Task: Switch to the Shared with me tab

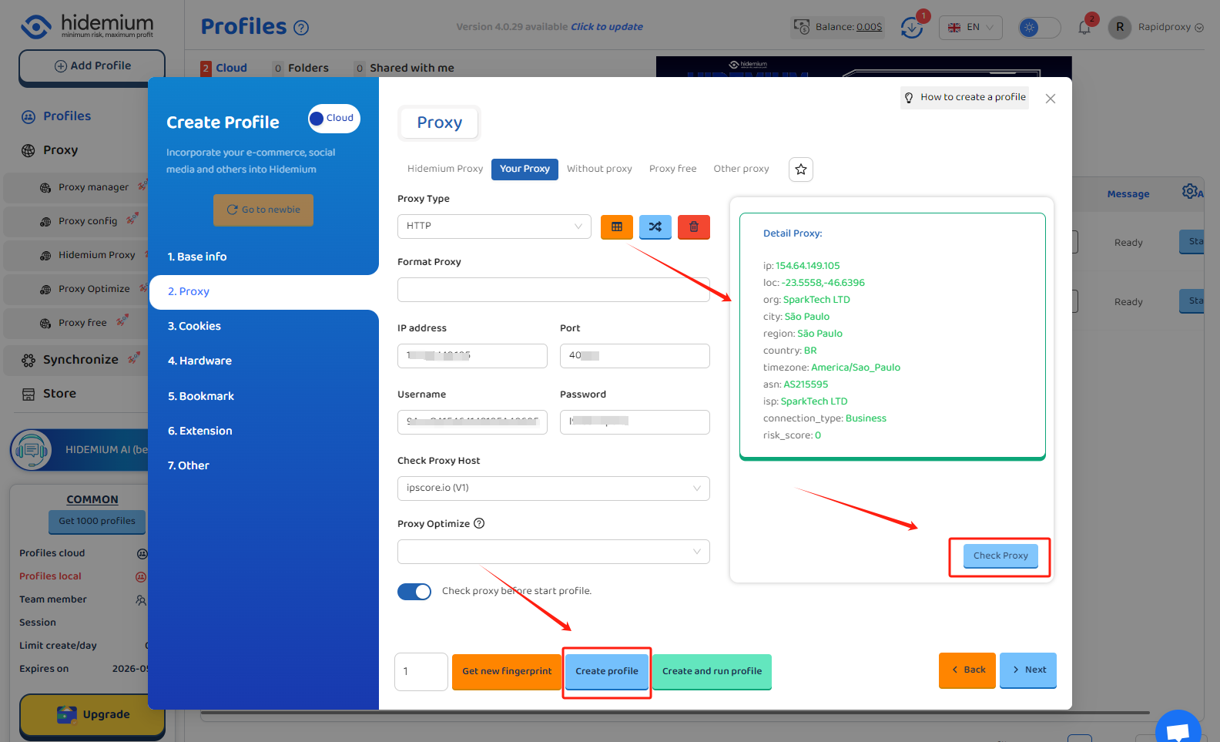Action: [x=404, y=68]
